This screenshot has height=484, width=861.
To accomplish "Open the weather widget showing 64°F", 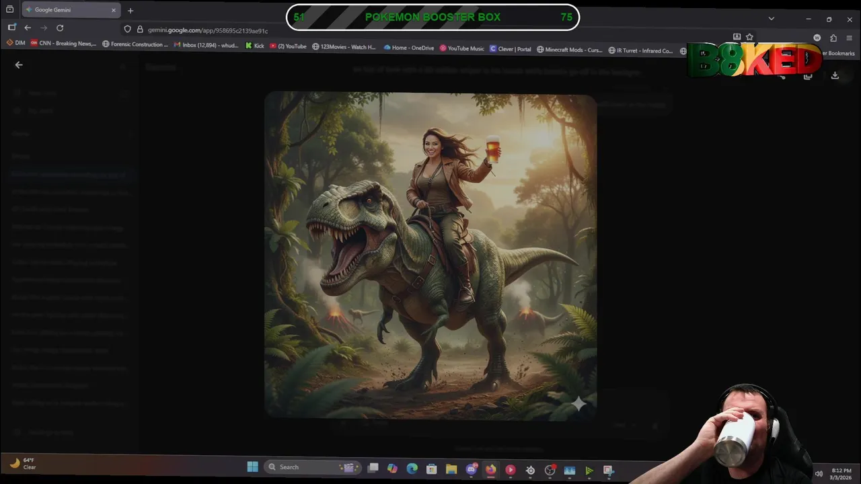I will 23,464.
